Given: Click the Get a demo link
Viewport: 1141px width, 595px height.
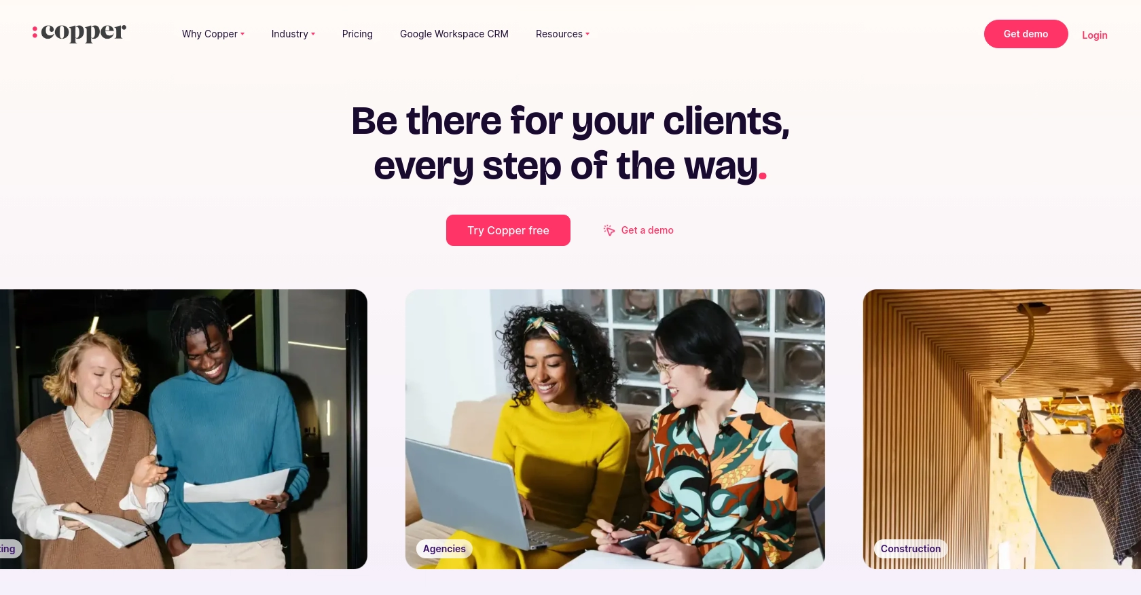Looking at the screenshot, I should click(647, 230).
